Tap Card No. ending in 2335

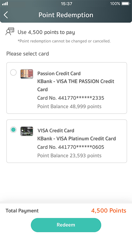point(71,98)
